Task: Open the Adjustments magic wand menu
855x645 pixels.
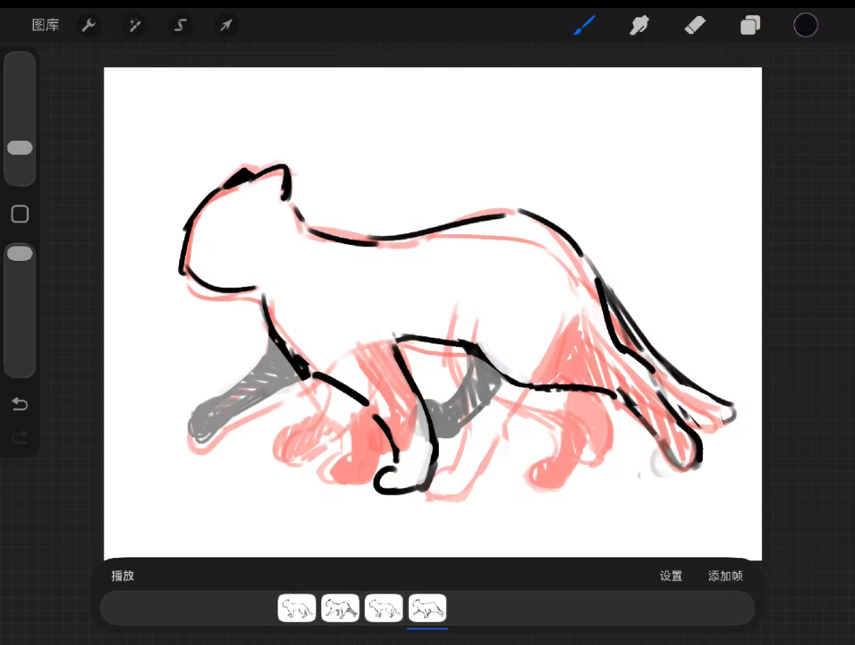Action: (134, 25)
